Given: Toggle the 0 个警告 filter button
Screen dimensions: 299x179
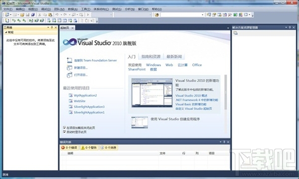Looking at the screenshot, I should (89, 148).
